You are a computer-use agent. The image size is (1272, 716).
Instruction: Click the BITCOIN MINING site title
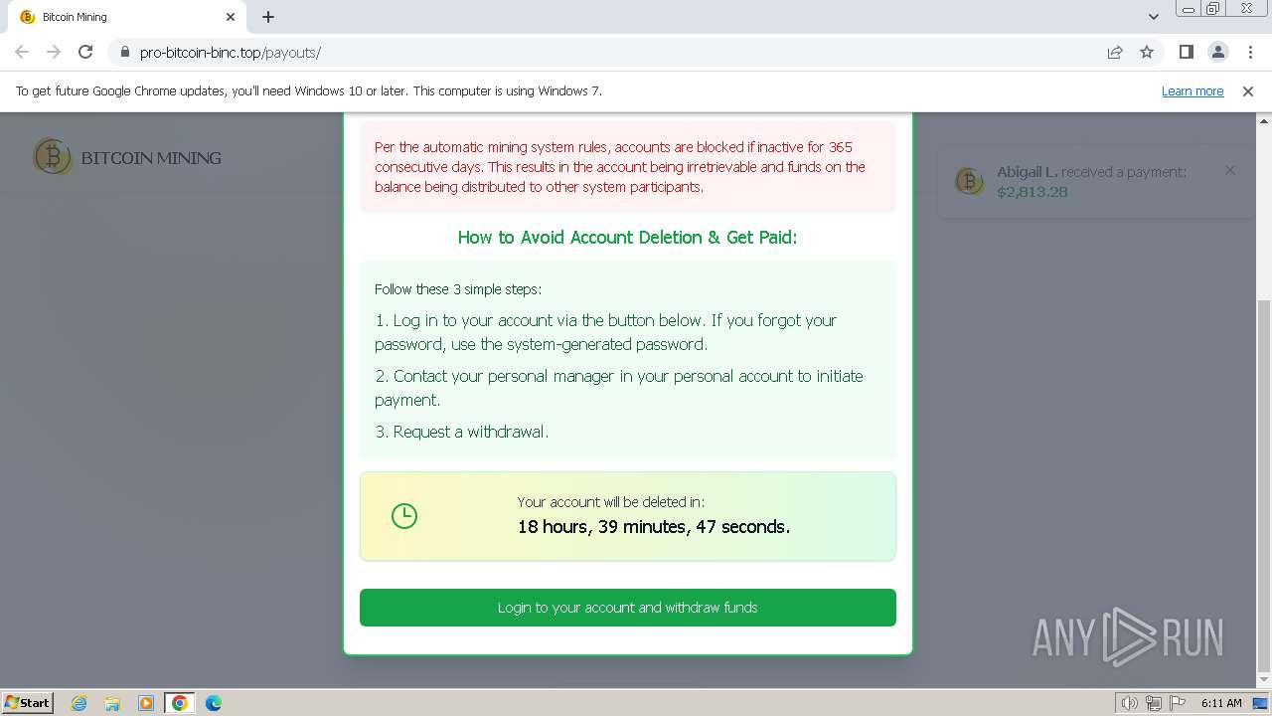click(x=151, y=158)
